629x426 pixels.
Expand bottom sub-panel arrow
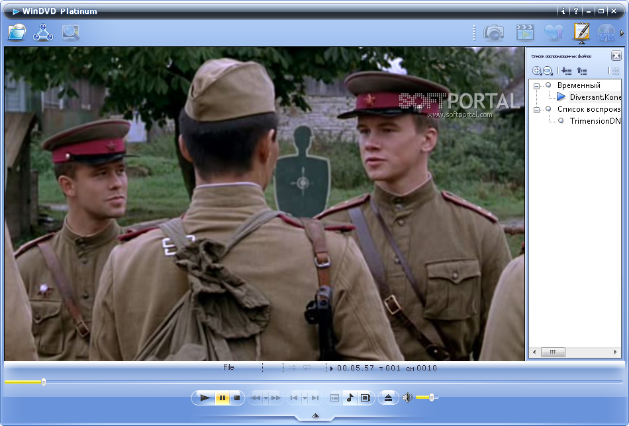315,415
